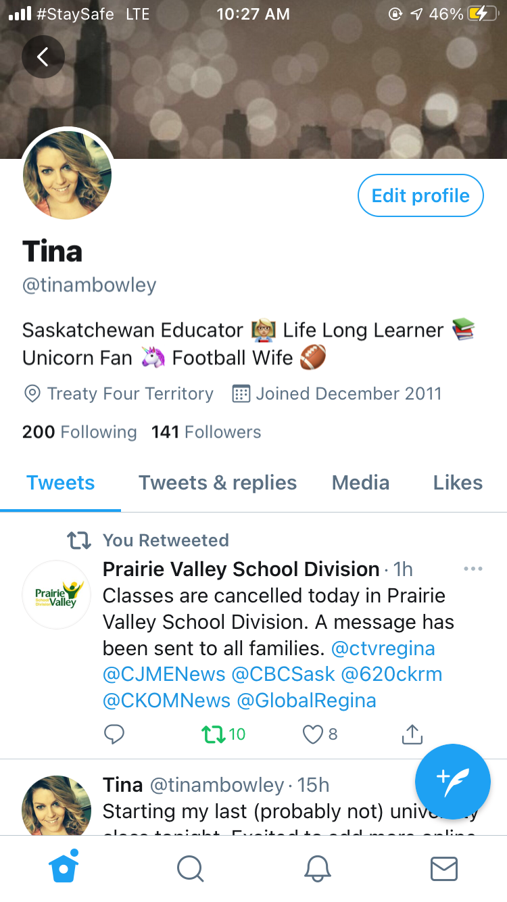507x902 pixels.
Task: Open the tweet's three-dot options menu
Action: (473, 569)
